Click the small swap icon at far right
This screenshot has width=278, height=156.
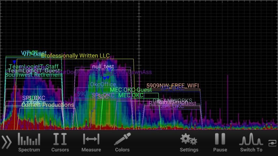(272, 143)
